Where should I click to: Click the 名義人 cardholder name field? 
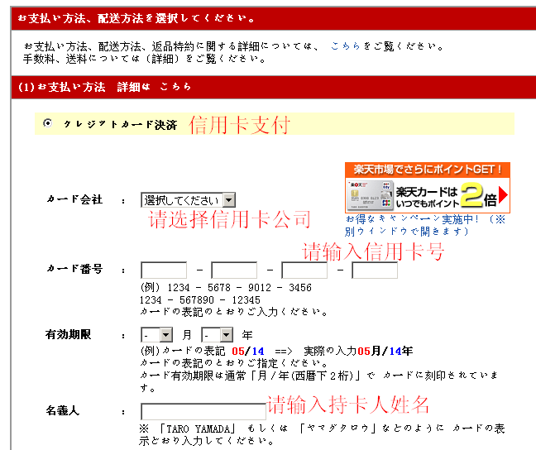(203, 411)
